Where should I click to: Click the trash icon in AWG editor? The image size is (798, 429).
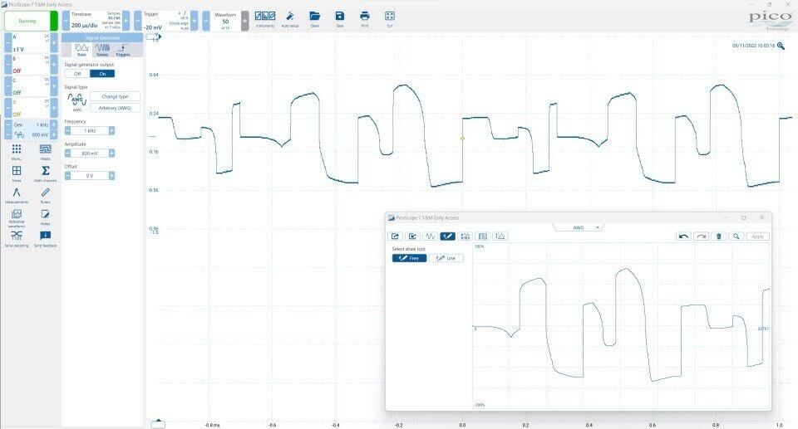(x=719, y=236)
